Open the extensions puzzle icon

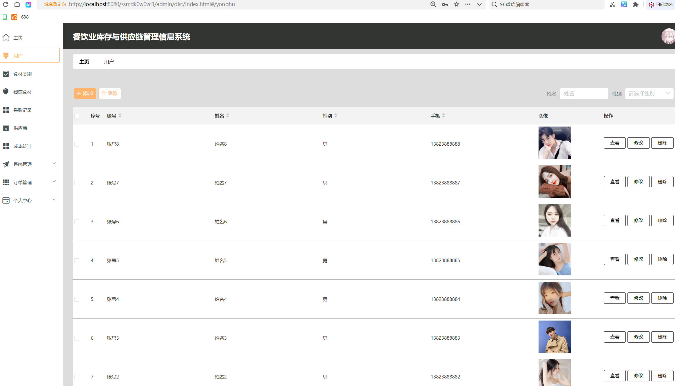pyautogui.click(x=636, y=4)
